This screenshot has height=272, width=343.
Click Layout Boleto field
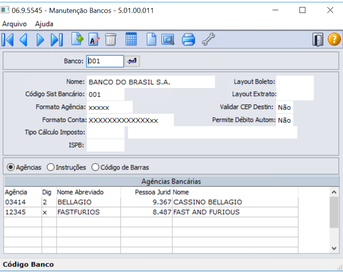click(295, 82)
